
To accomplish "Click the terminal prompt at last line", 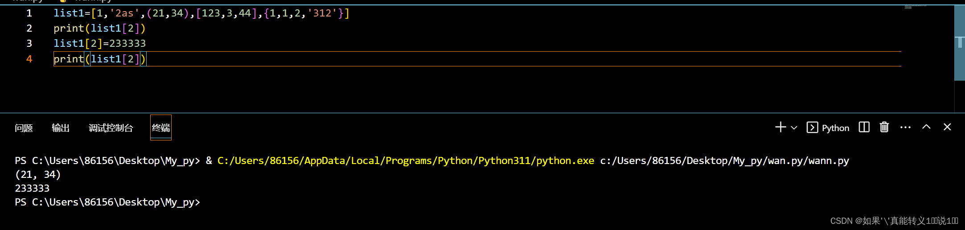I will pyautogui.click(x=107, y=202).
